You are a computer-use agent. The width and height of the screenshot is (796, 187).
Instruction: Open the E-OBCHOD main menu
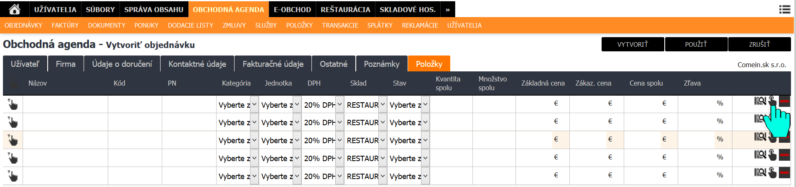pos(292,10)
